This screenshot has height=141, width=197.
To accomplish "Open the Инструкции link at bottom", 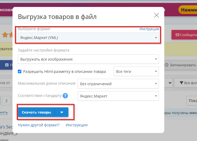I will [77, 125].
